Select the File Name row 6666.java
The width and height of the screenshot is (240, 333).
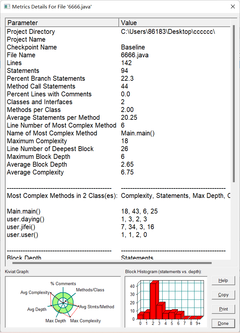(x=118, y=55)
